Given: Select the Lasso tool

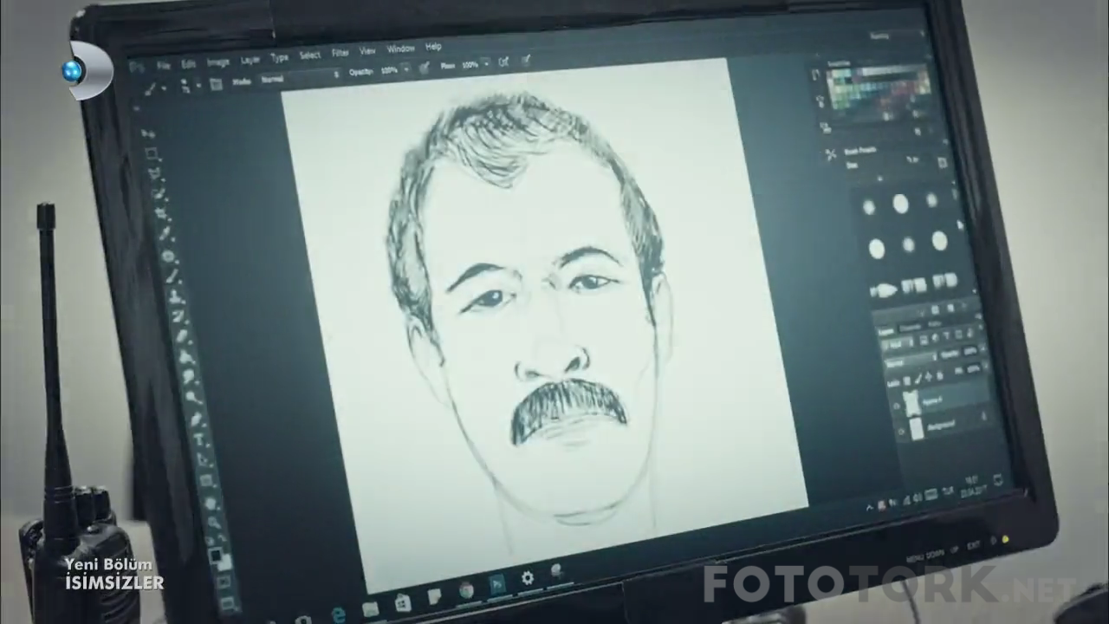Looking at the screenshot, I should 154,173.
